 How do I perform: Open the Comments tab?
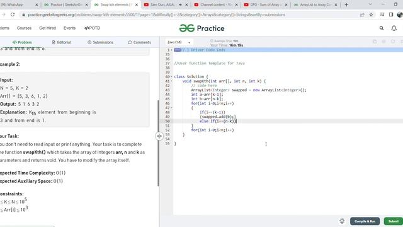[139, 42]
